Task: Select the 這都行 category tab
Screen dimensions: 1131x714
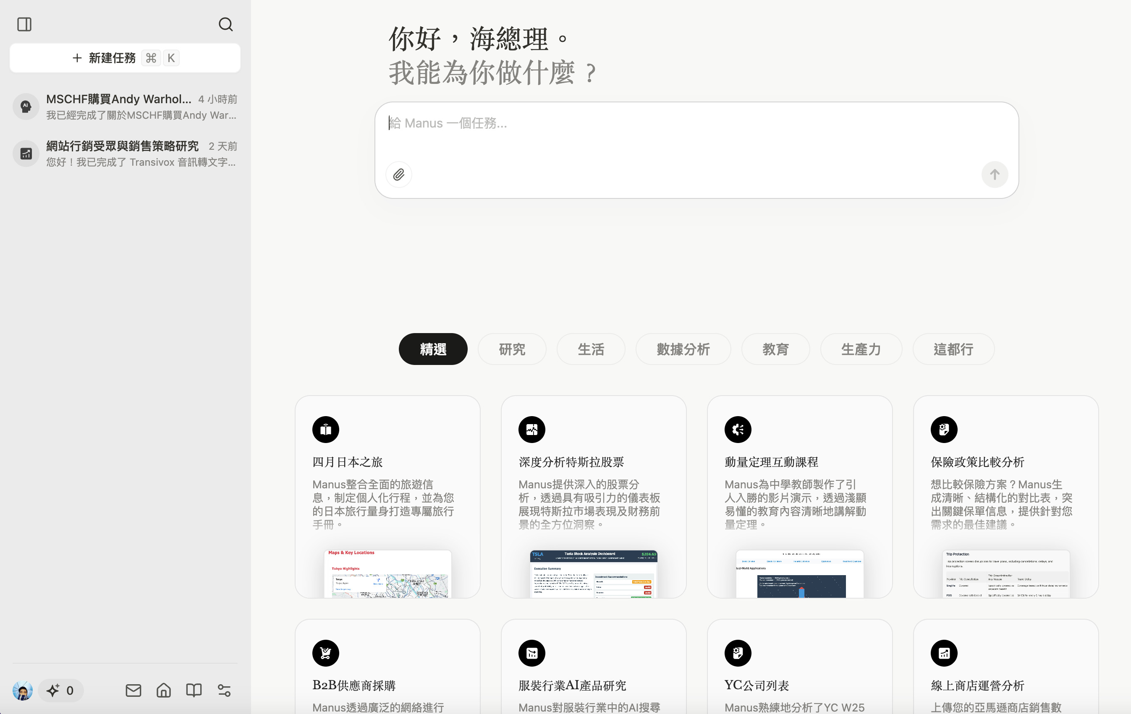Action: click(953, 349)
